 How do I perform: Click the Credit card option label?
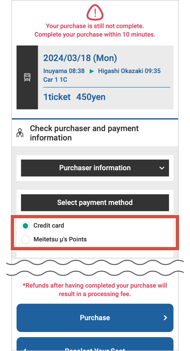click(49, 226)
